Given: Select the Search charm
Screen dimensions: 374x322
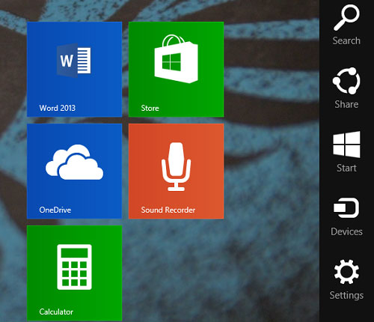Looking at the screenshot, I should click(x=346, y=25).
